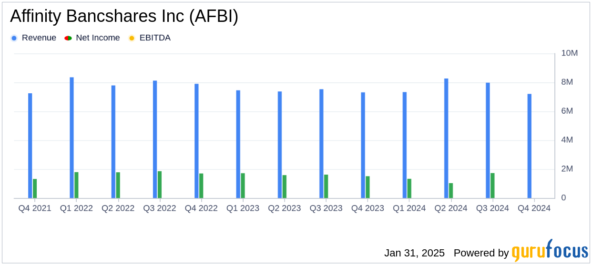Click the blue Revenue legend dot

14,38
